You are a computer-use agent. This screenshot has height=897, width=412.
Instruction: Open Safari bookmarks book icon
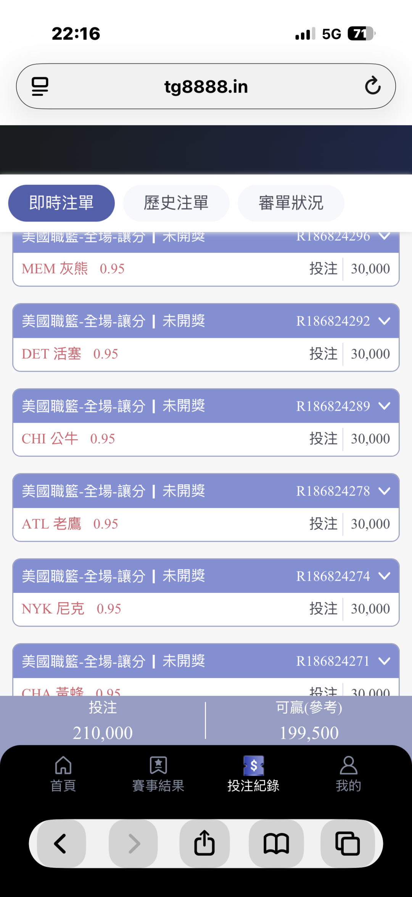(x=276, y=844)
